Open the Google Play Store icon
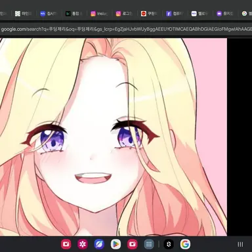The width and height of the screenshot is (252, 252). (x=115, y=244)
